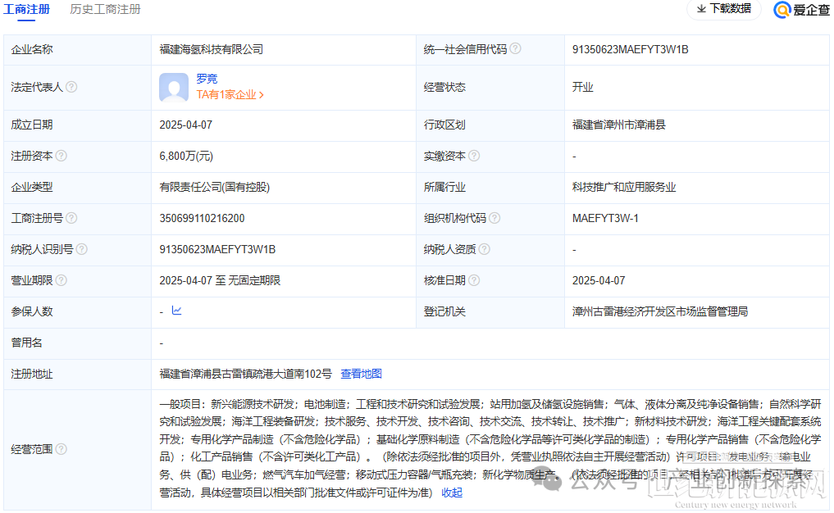Click the help icon beside 注册资本

tap(62, 156)
